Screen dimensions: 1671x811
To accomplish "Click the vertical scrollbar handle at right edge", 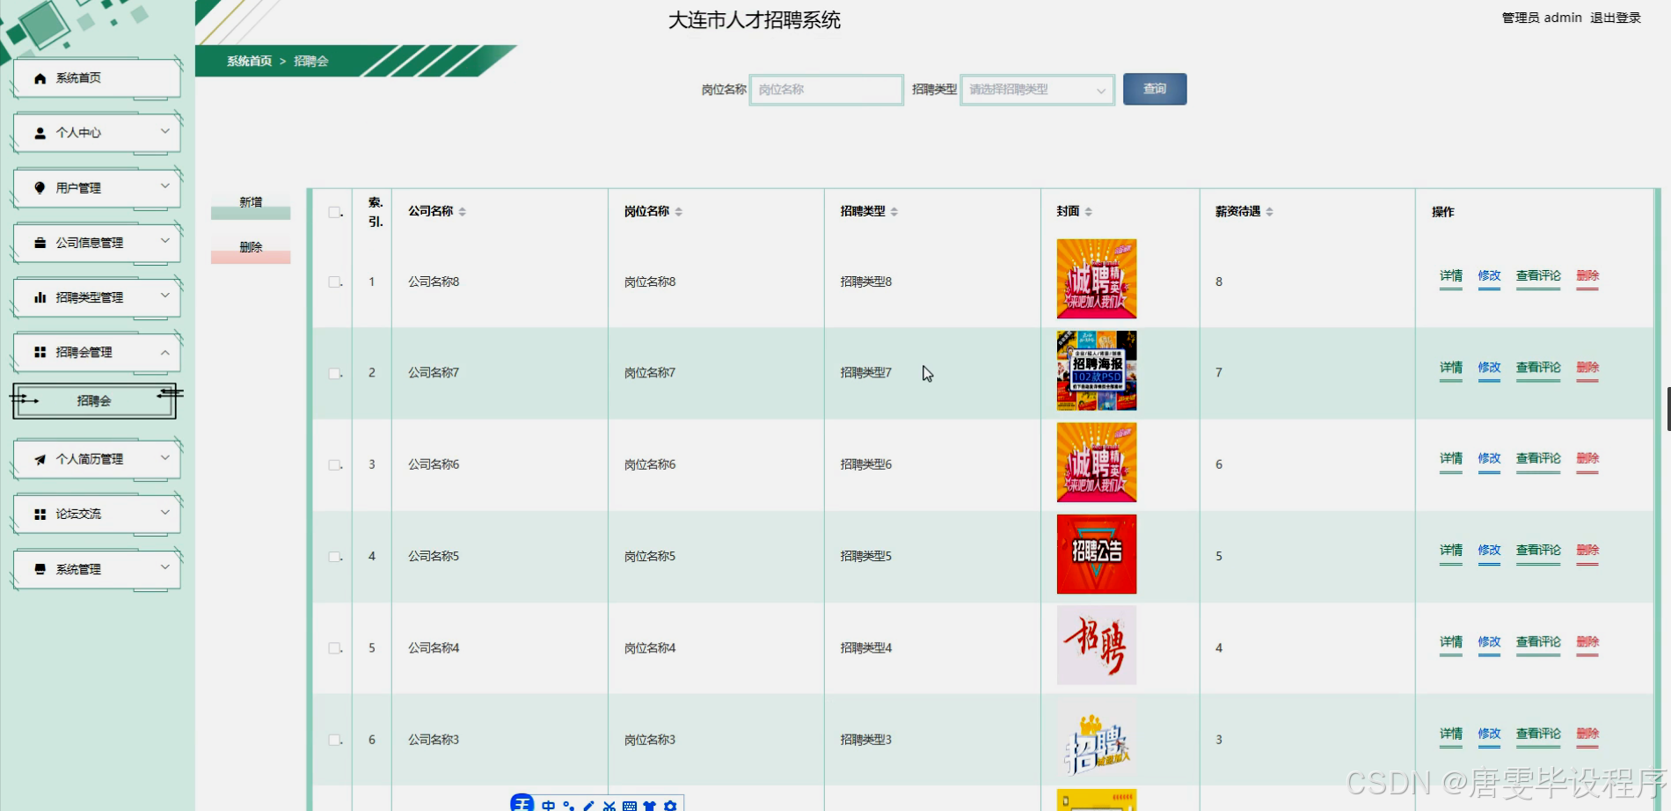I will click(1668, 409).
